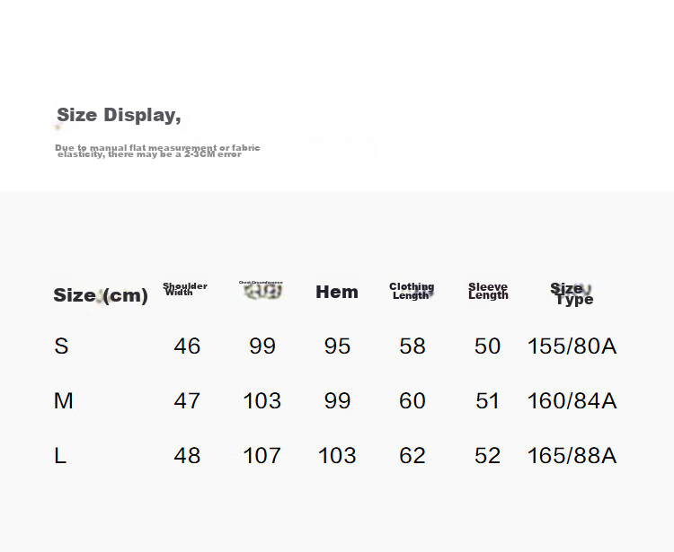Click the Hem column header
The width and height of the screenshot is (674, 552).
[337, 292]
